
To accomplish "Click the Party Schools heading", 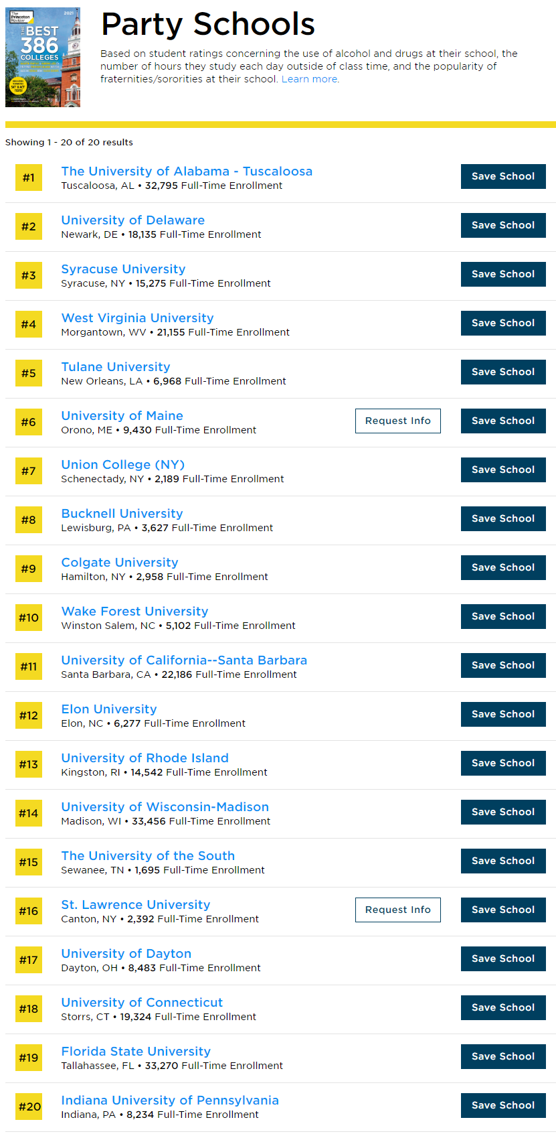I will (x=208, y=24).
